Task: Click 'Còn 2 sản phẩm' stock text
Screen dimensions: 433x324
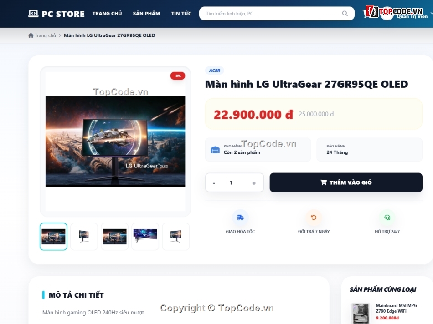Action: tap(242, 152)
